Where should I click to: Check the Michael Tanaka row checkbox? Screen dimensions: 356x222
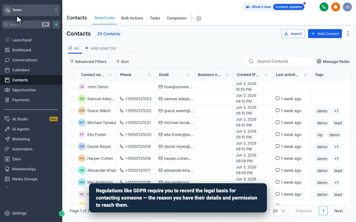[72, 123]
